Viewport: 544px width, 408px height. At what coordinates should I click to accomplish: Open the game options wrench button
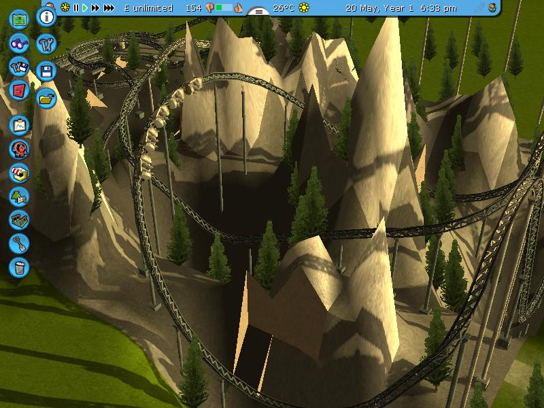tap(46, 44)
